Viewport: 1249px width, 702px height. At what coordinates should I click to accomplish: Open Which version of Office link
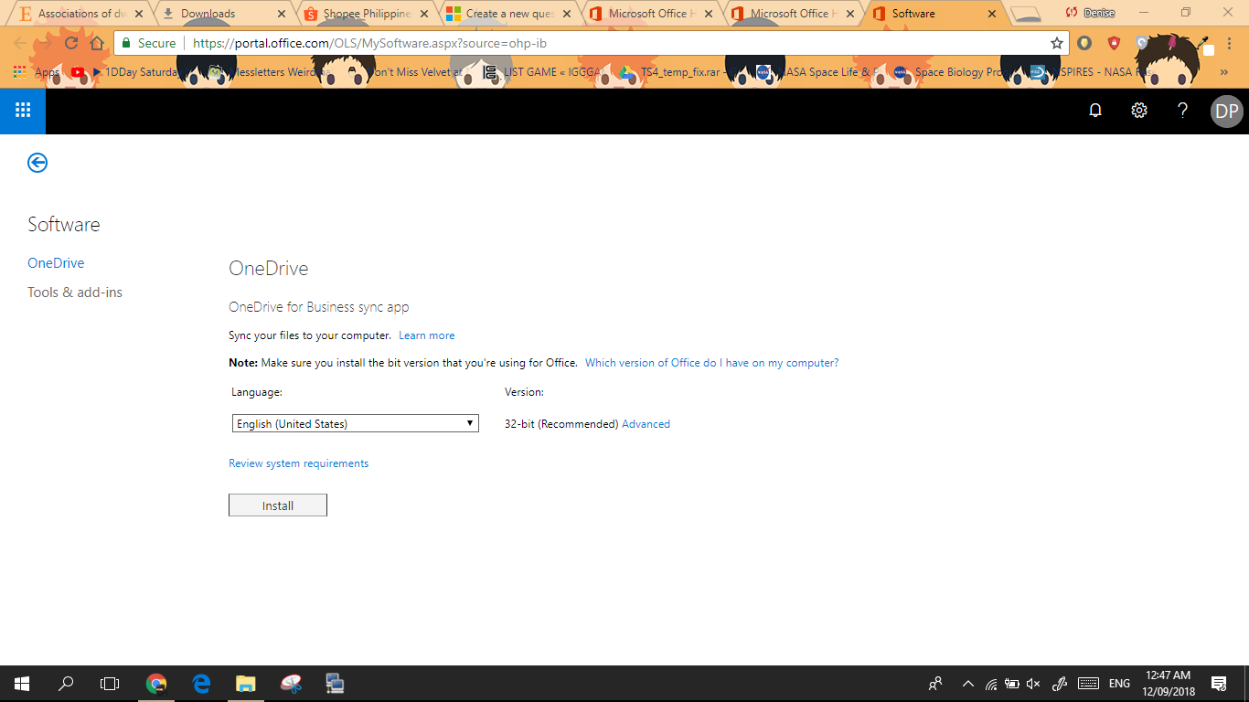point(711,363)
